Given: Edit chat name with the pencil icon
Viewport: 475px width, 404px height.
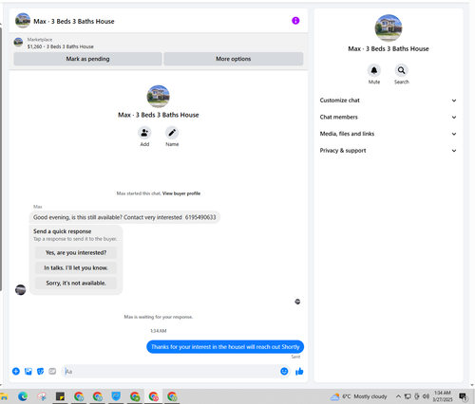Looking at the screenshot, I should click(172, 133).
